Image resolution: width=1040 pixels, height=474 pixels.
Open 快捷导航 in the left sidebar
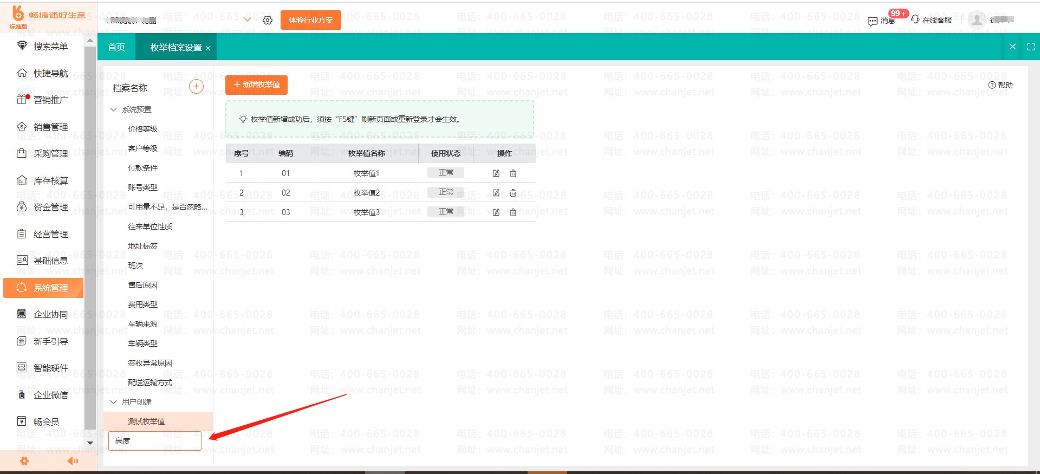(x=42, y=73)
